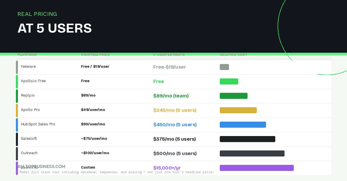Click the black Salesloft cost bar
Viewport: 347px width, 181px height.
(248, 139)
